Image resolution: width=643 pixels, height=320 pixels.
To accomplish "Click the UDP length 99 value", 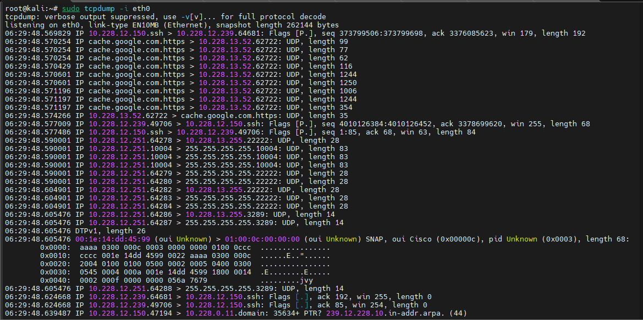I will (x=328, y=41).
